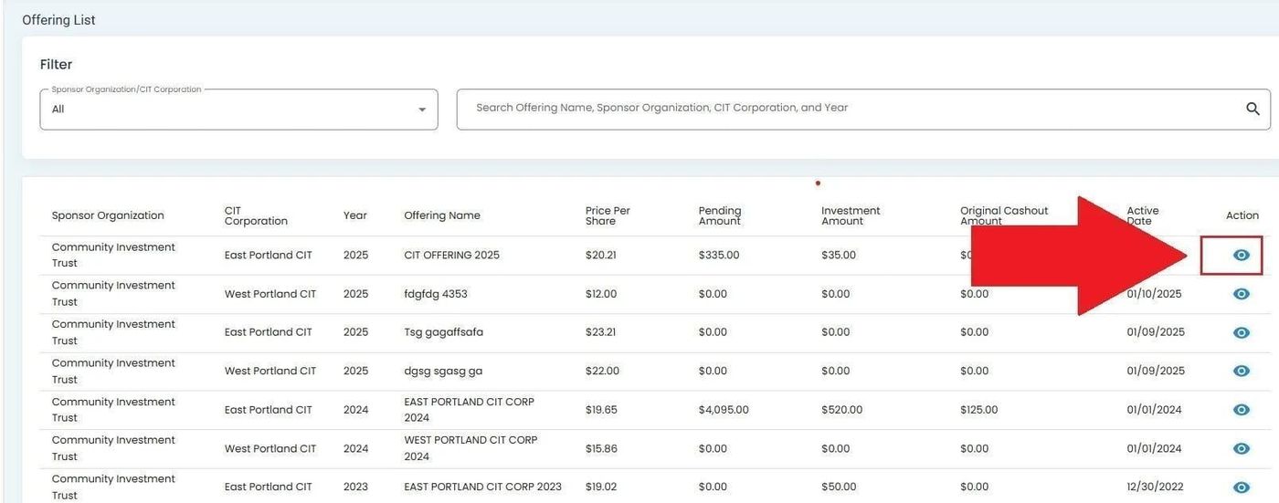Focus the Search Offering Name input field
This screenshot has width=1279, height=503.
point(850,109)
